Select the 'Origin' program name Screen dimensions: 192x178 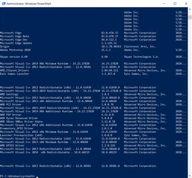pyautogui.click(x=5, y=46)
